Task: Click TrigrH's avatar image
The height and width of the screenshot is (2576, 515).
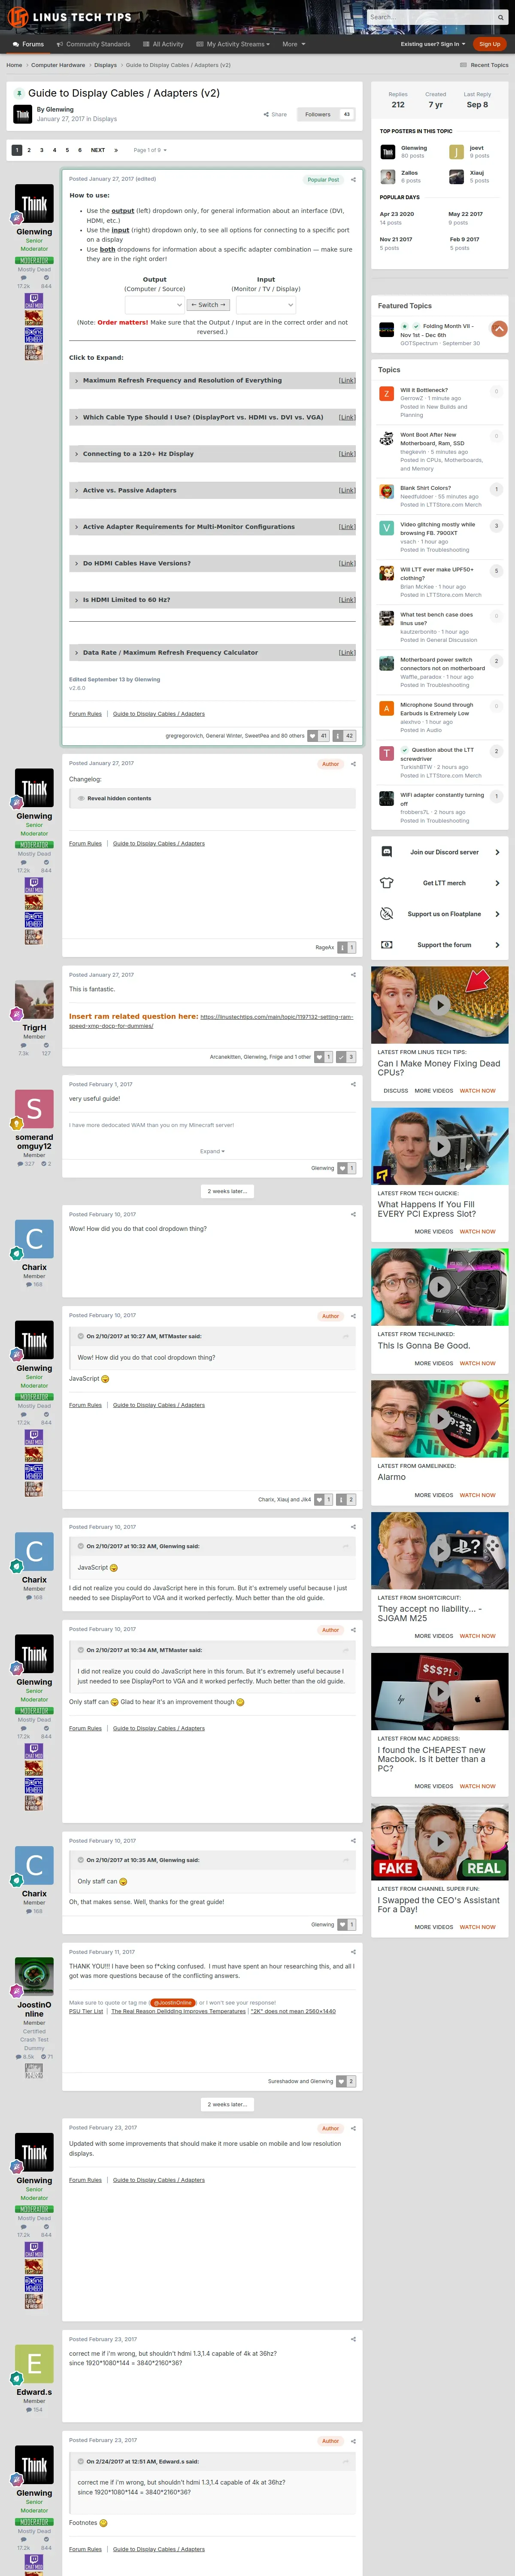Action: (34, 1000)
